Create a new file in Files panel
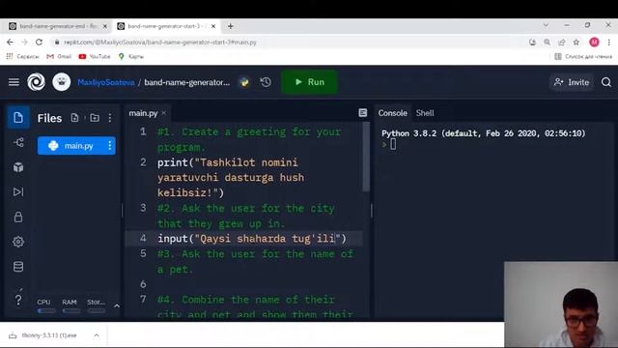Image resolution: width=618 pixels, height=348 pixels. [x=74, y=118]
